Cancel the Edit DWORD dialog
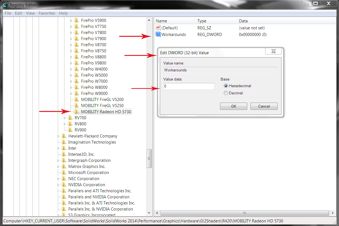The image size is (339, 226). pyautogui.click(x=264, y=106)
